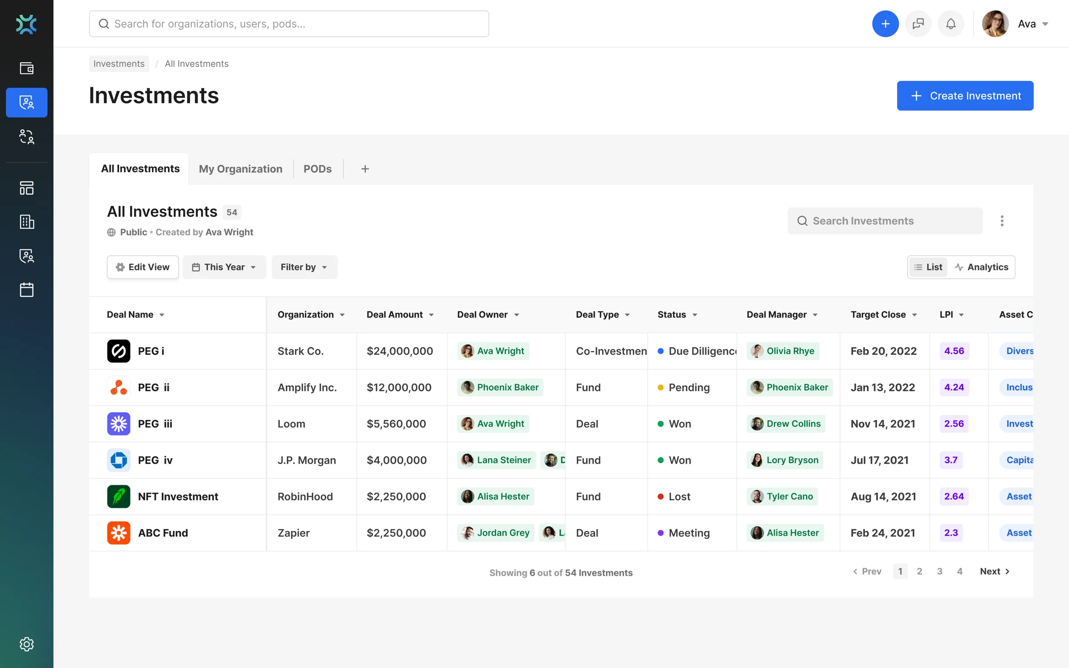Click the Olivia Rhye deal manager tag
The image size is (1069, 668).
[783, 351]
